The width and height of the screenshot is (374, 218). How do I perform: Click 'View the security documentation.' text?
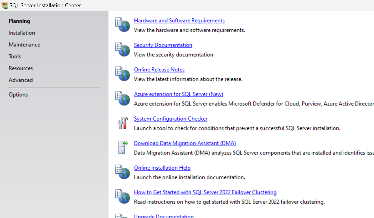point(174,55)
